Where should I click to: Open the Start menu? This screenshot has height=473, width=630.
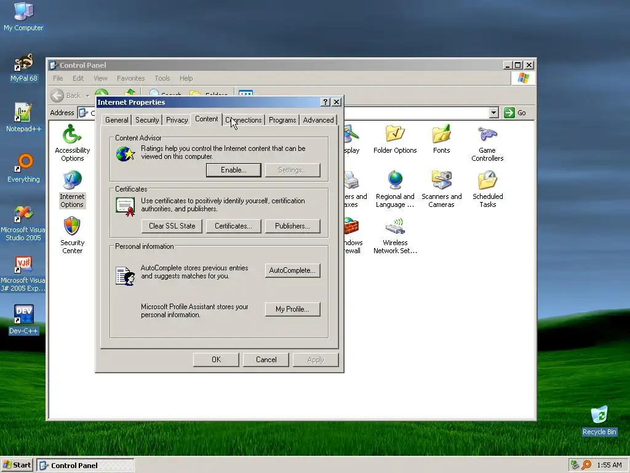(x=17, y=466)
